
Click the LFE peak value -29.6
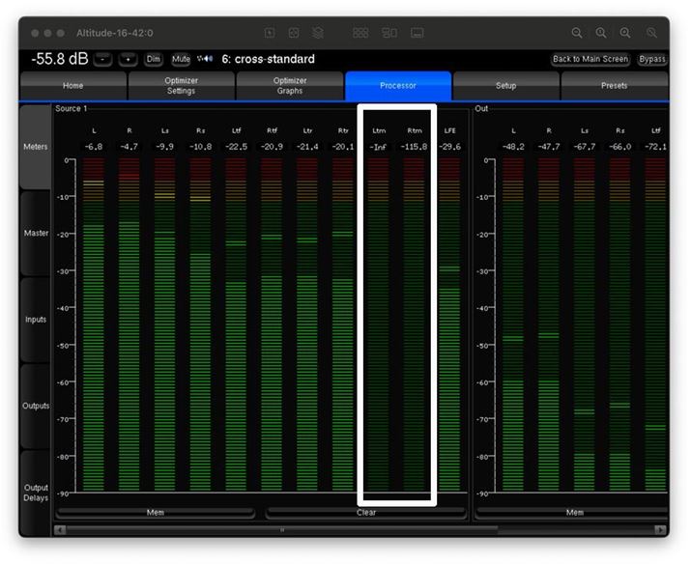(x=450, y=147)
